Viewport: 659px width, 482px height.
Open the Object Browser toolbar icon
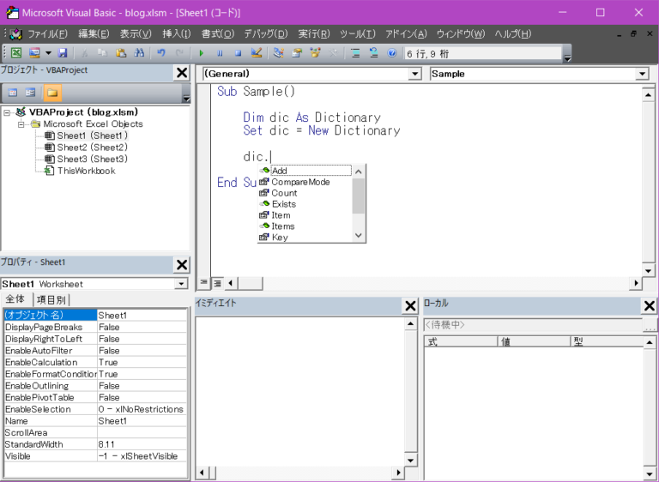[315, 53]
